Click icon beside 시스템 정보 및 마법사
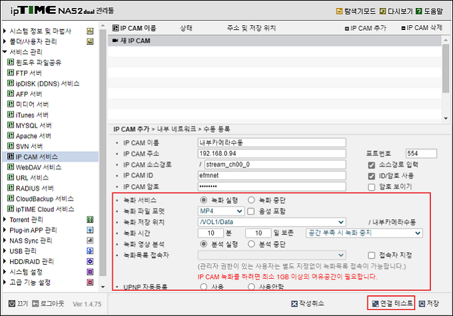 [x=90, y=31]
